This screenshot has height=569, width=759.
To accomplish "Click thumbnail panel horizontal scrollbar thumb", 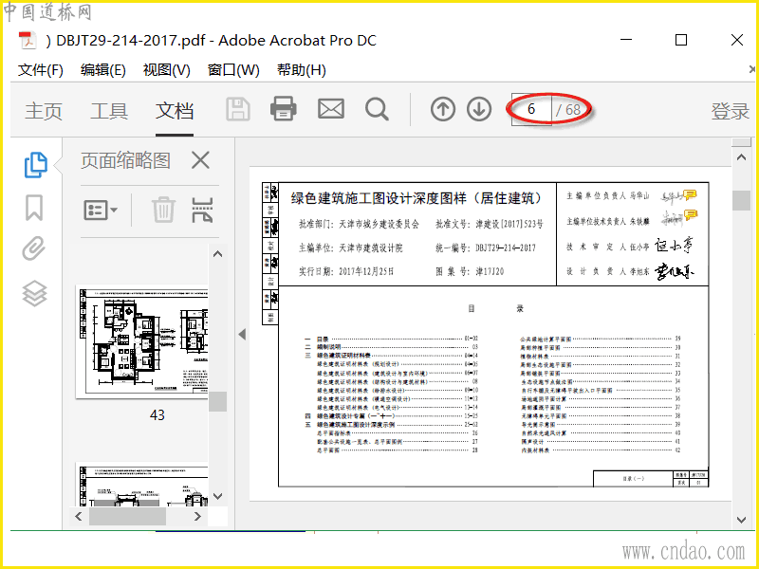I will 127,516.
